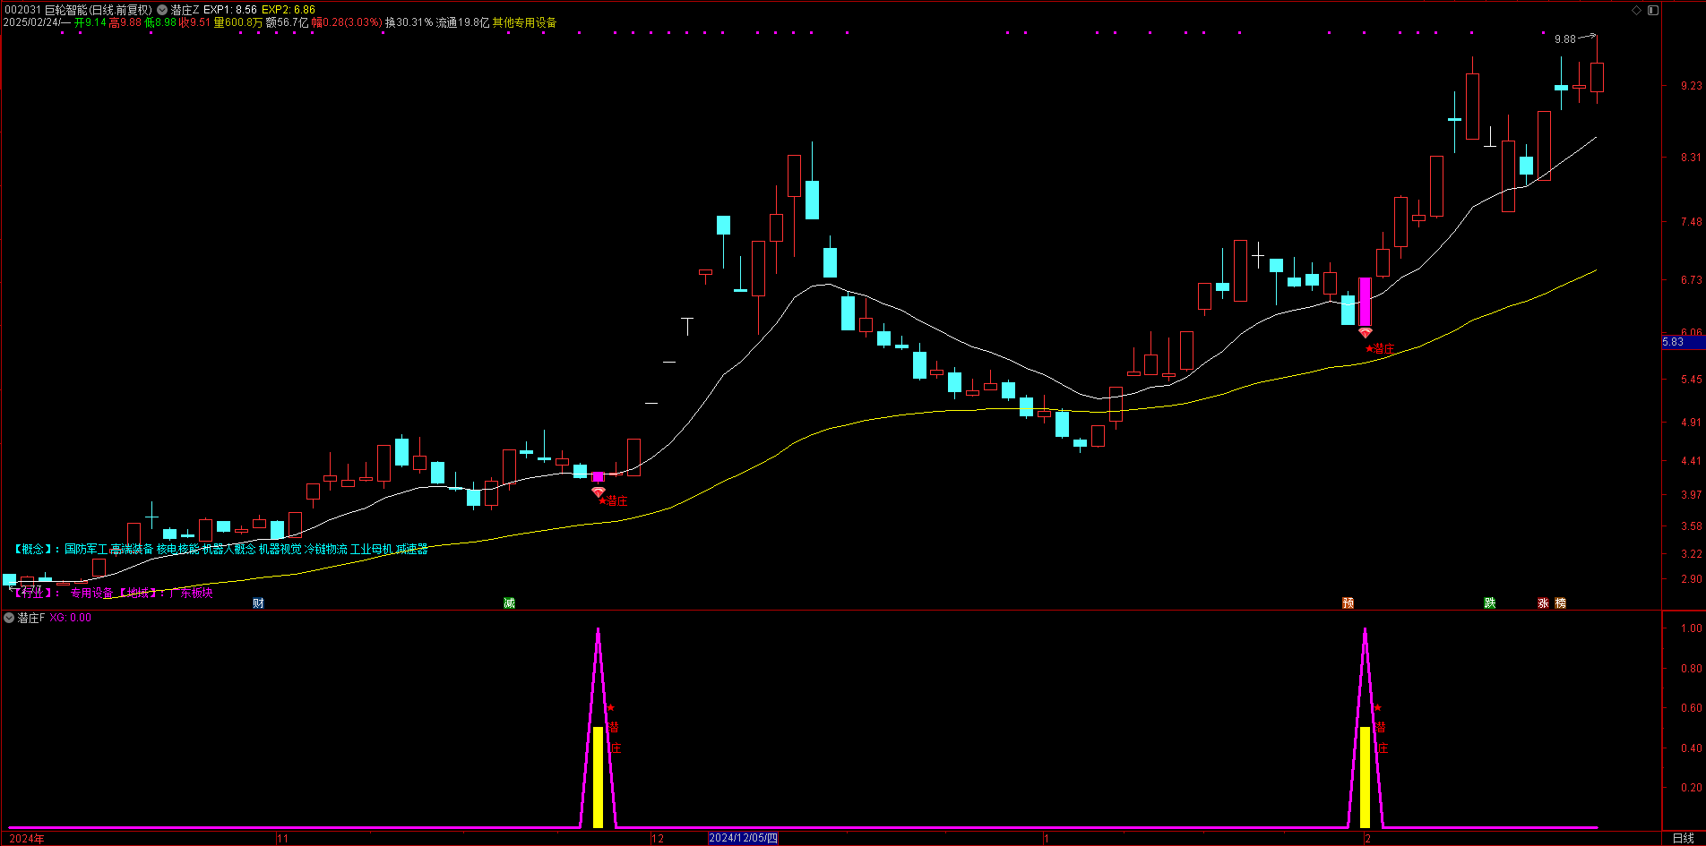Click the 1.00 label on 潜庄F axis
The width and height of the screenshot is (1706, 846).
pos(1692,628)
